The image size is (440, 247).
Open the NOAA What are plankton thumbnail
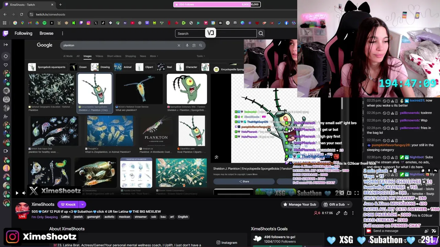pyautogui.click(x=139, y=89)
